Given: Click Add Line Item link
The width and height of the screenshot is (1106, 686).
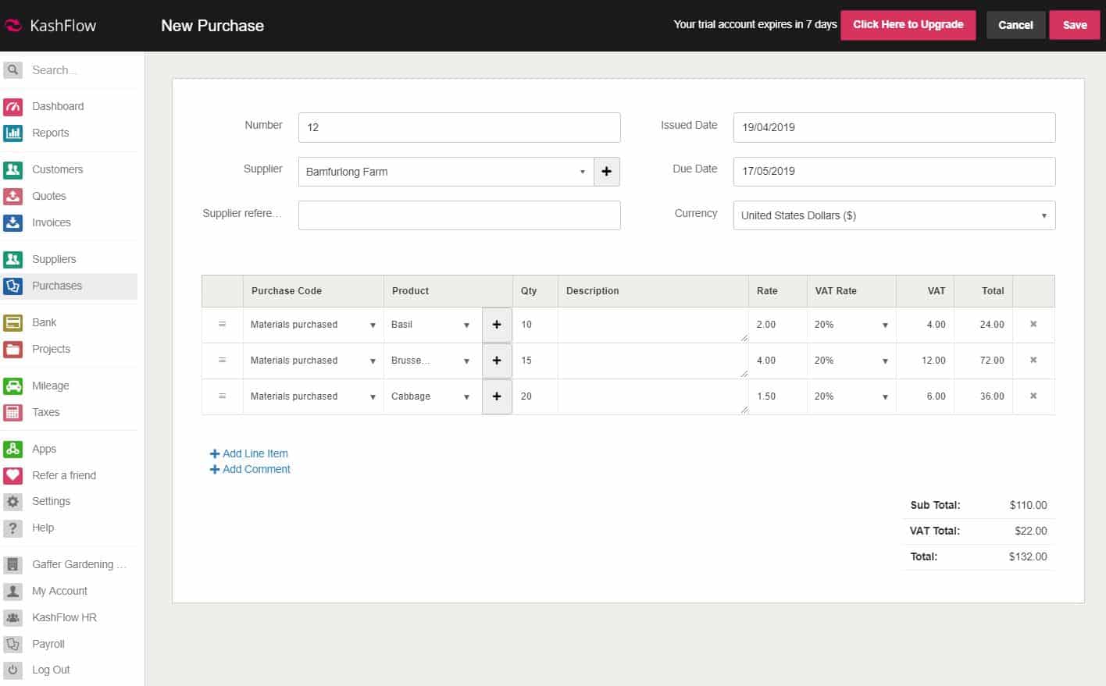Looking at the screenshot, I should tap(249, 453).
